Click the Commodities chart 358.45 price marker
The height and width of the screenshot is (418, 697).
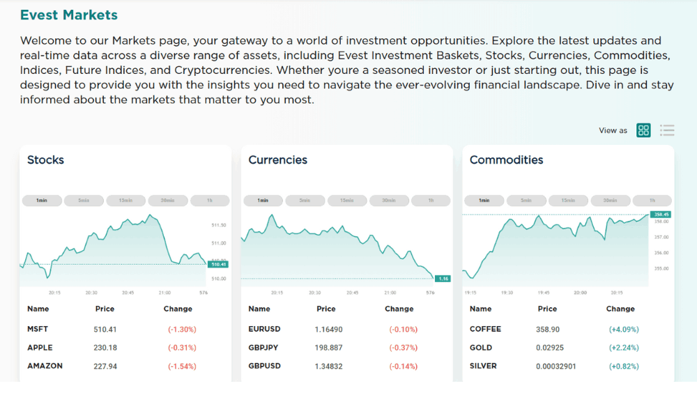point(661,215)
